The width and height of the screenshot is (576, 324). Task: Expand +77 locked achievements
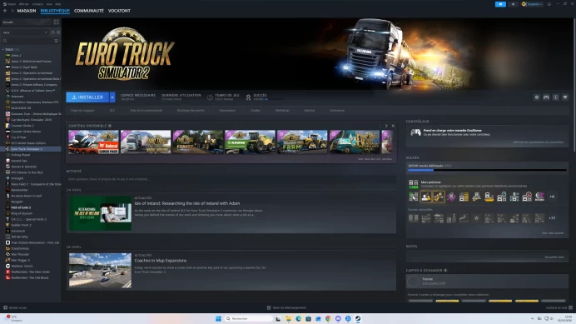click(552, 218)
